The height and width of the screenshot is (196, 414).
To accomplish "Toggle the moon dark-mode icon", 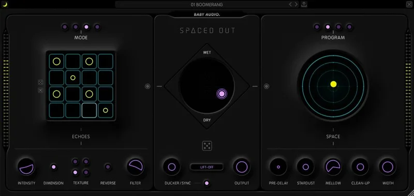I will (x=5, y=4).
